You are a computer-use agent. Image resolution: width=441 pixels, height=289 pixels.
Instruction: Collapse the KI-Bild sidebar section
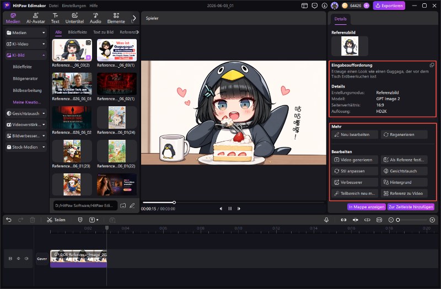tap(26, 55)
